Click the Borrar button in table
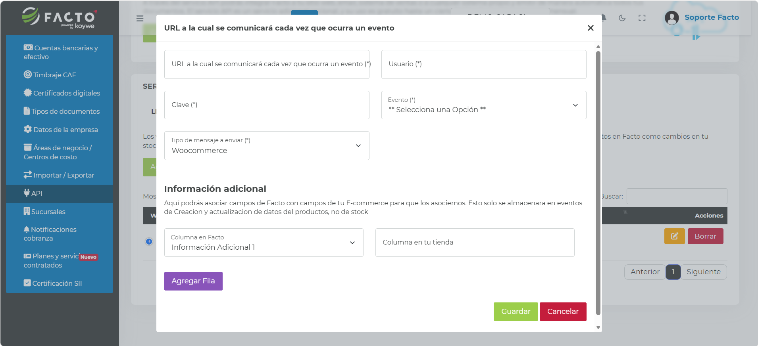 coord(706,236)
